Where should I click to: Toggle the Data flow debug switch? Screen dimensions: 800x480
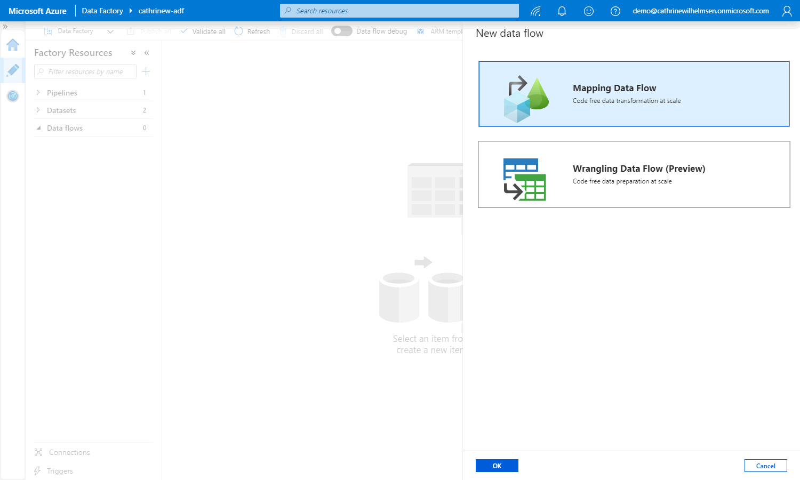tap(341, 31)
